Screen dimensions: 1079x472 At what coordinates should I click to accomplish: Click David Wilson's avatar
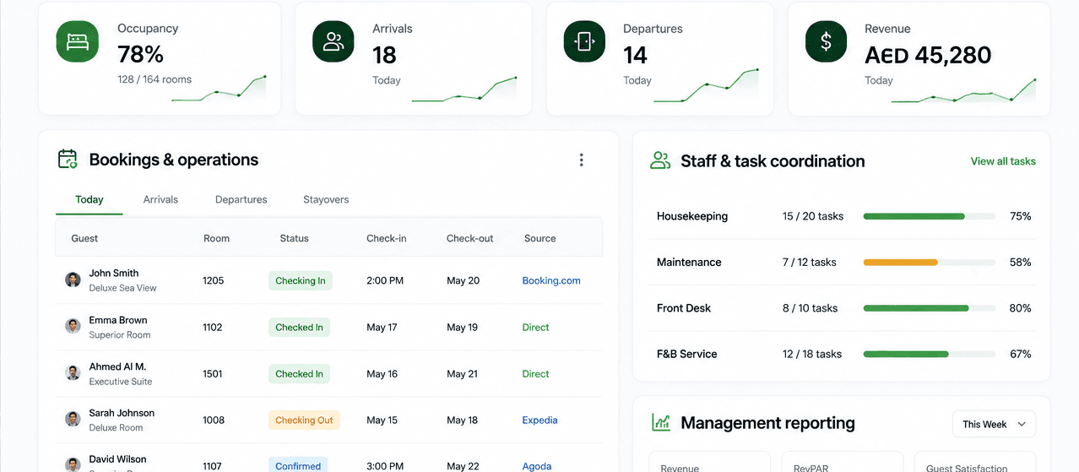(x=73, y=464)
